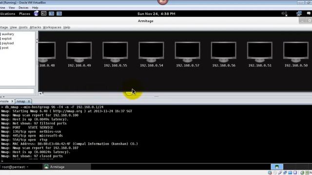Screen dimensions: 312x175
Task: Open the Armitage View menu
Action: (x=13, y=27)
